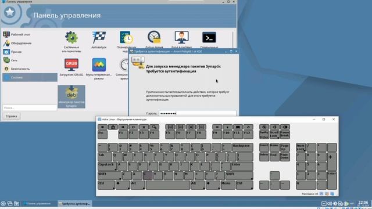Click the icon key above F7
This screenshot has height=209, width=372.
coord(191,127)
